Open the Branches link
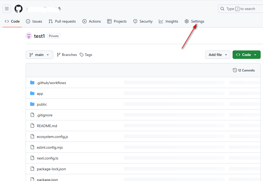This screenshot has width=263, height=181. (x=67, y=55)
